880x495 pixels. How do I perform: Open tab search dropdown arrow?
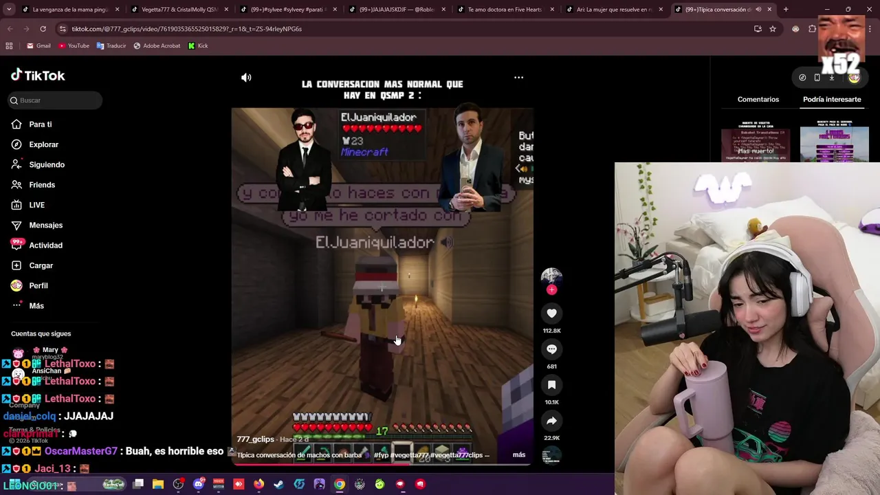coord(9,10)
